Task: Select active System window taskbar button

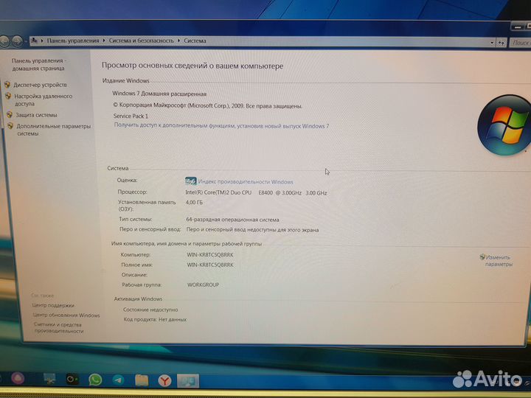Action: (x=188, y=381)
